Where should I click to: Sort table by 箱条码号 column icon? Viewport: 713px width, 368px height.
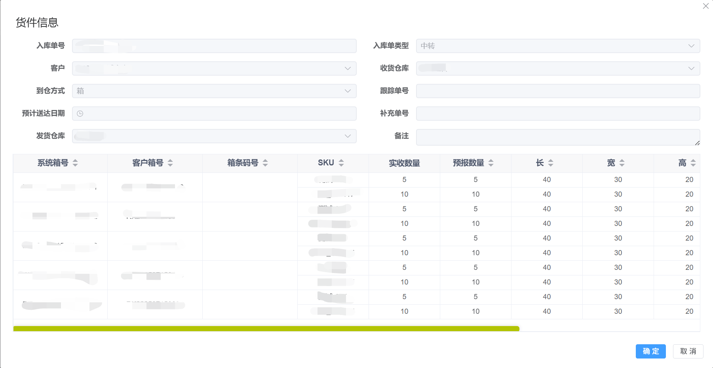(265, 163)
